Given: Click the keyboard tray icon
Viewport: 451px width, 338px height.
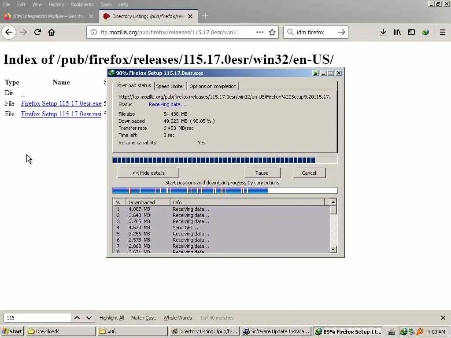Looking at the screenshot, I should [392, 332].
